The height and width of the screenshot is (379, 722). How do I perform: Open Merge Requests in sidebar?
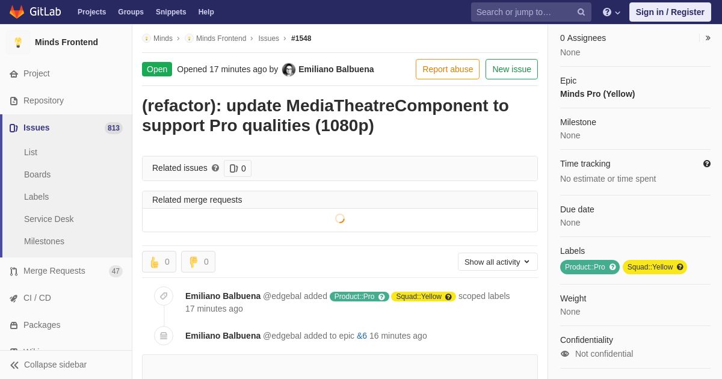66,271
